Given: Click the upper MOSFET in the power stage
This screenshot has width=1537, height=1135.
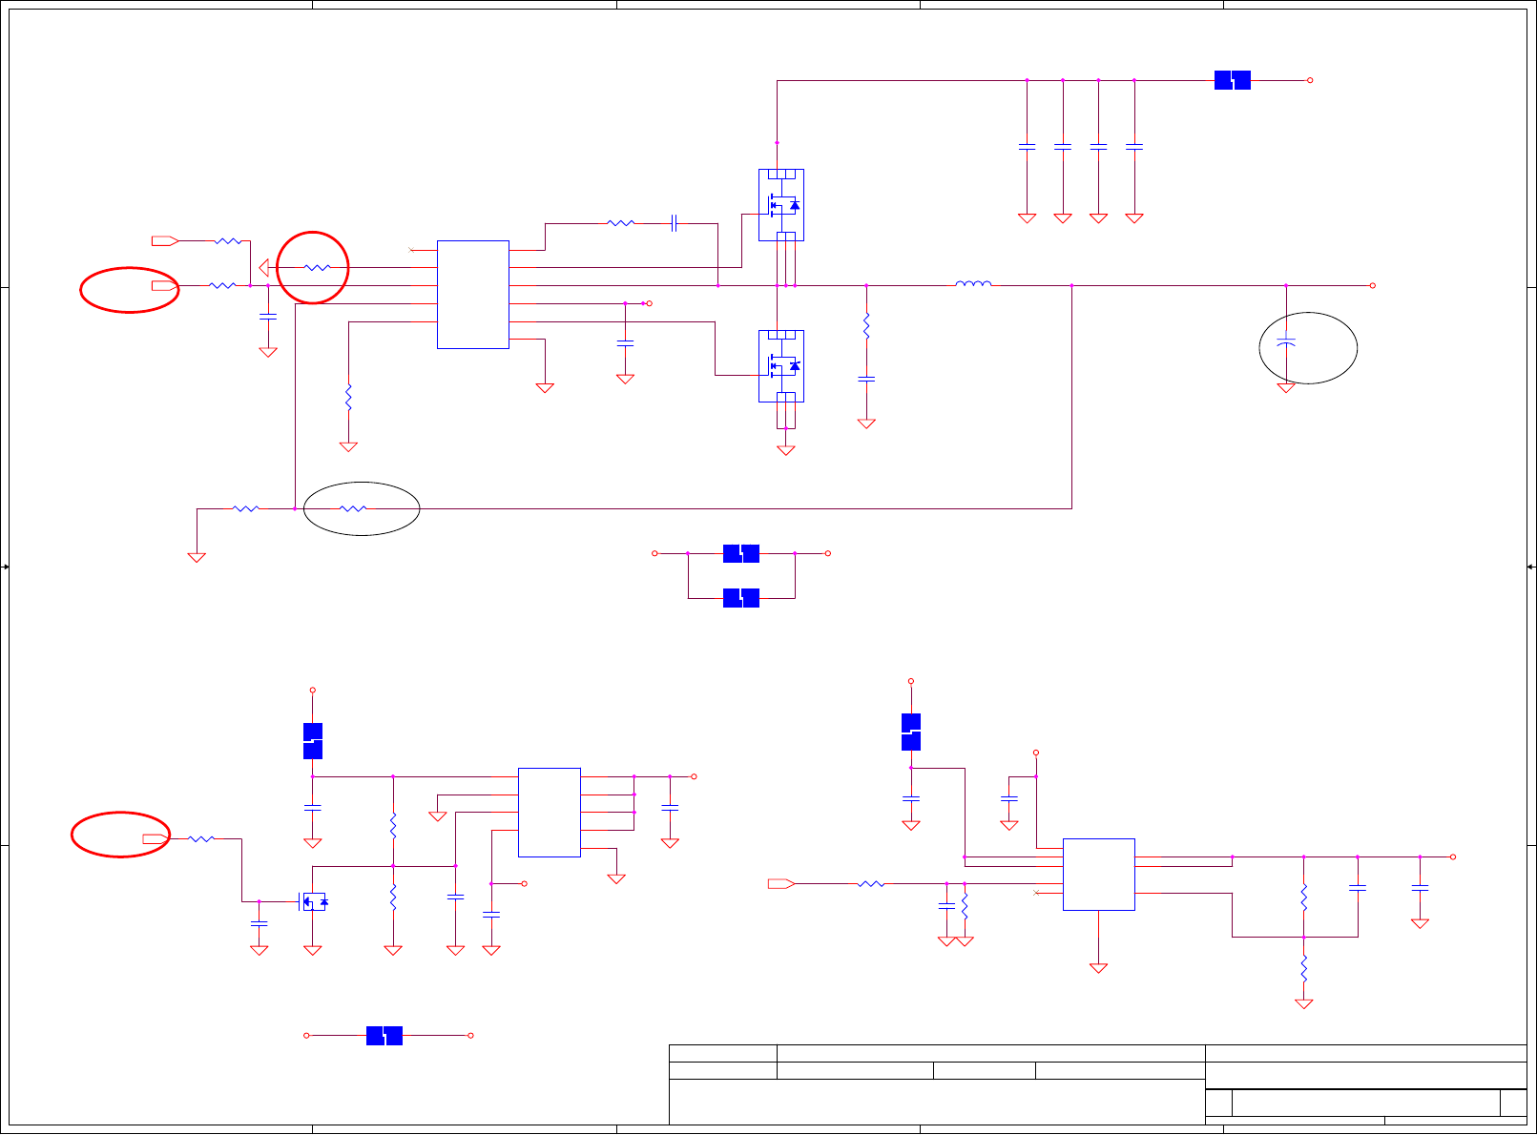Looking at the screenshot, I should point(781,205).
